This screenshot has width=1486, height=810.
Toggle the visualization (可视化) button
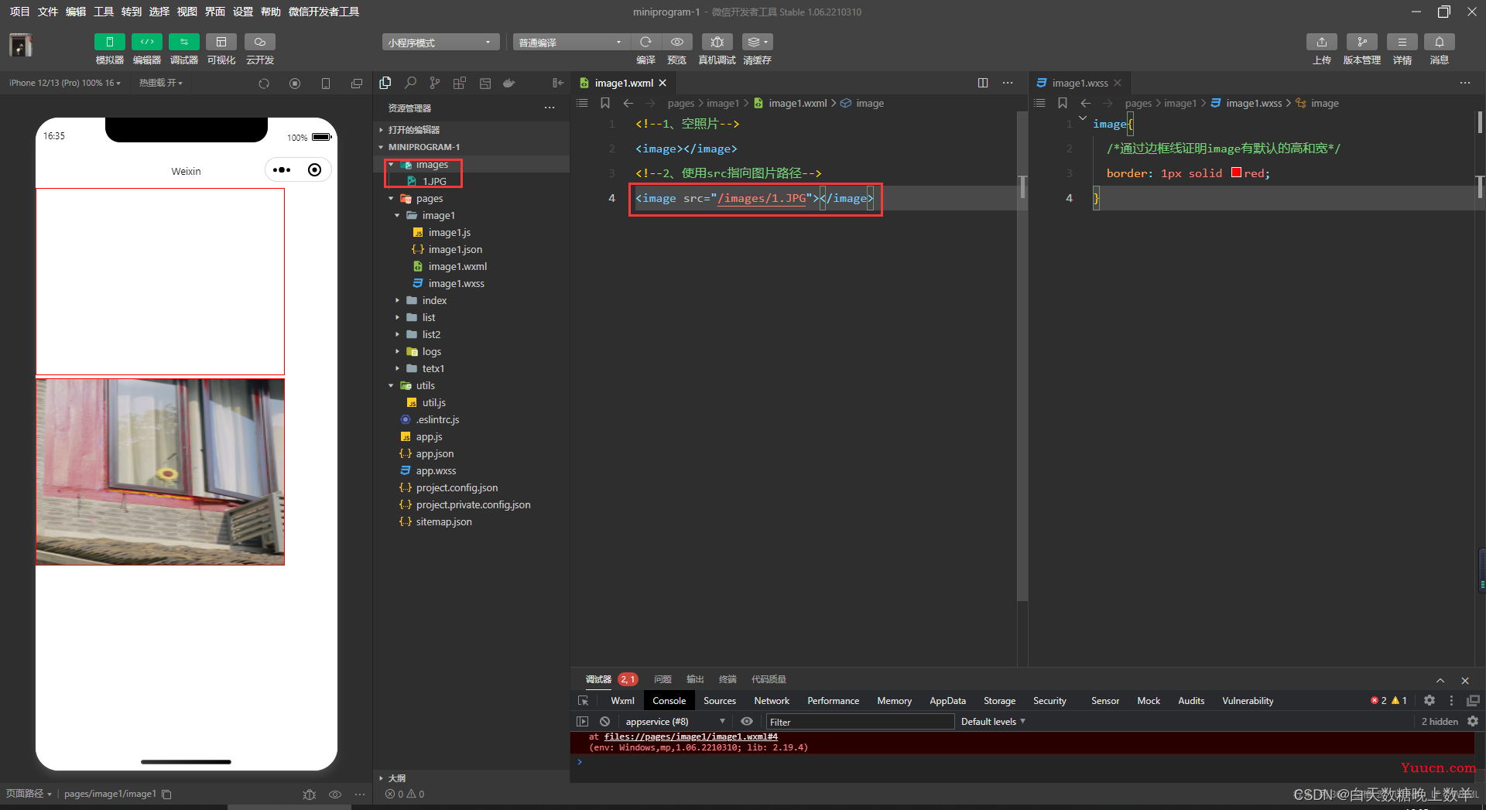tap(221, 42)
